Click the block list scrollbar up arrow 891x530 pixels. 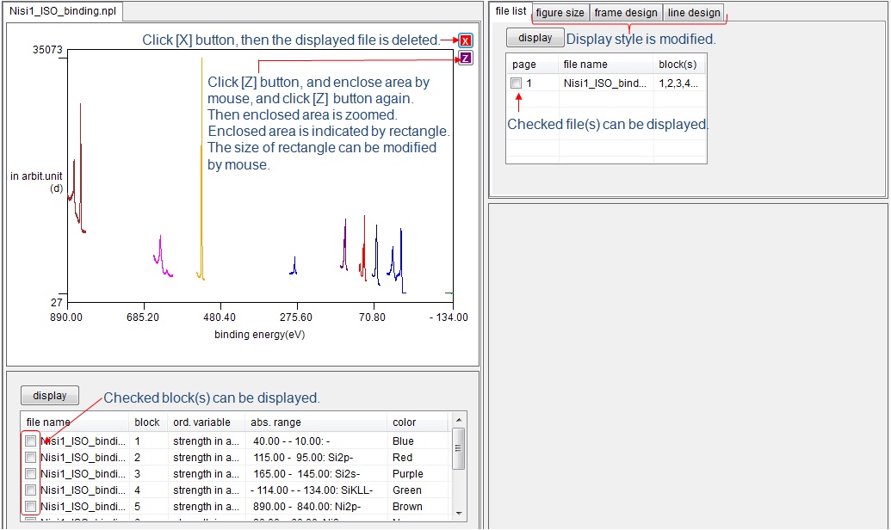[459, 420]
